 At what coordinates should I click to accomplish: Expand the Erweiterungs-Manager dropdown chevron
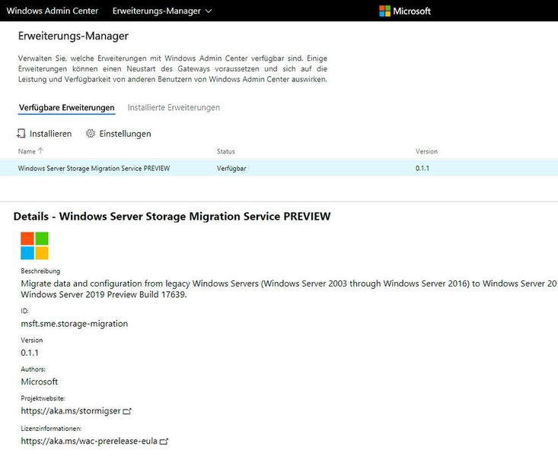pos(209,11)
